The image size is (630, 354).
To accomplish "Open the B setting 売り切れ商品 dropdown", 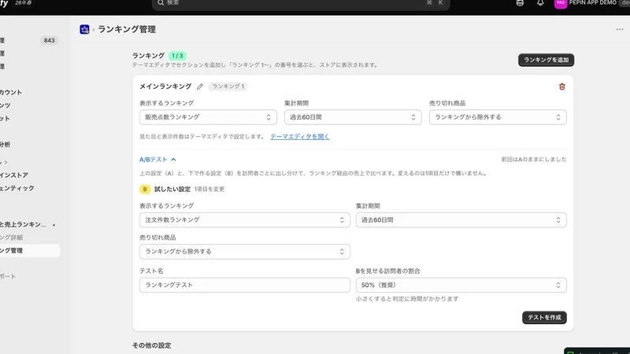I will (x=245, y=252).
